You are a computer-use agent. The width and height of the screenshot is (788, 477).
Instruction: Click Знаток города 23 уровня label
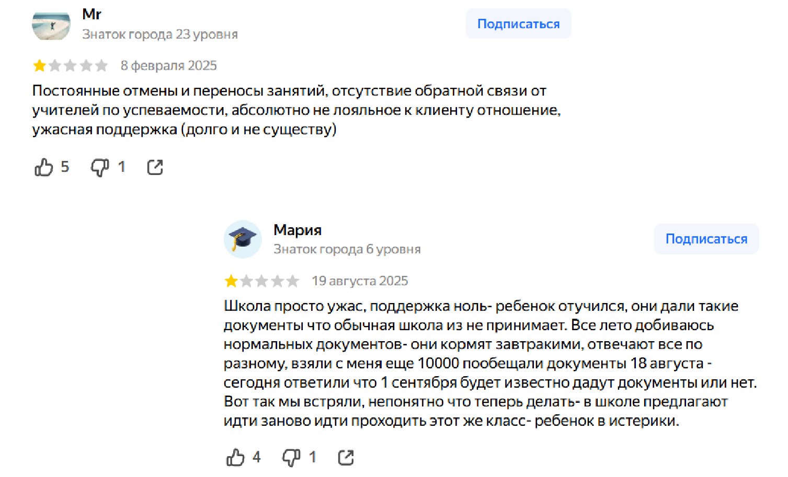[x=160, y=34]
